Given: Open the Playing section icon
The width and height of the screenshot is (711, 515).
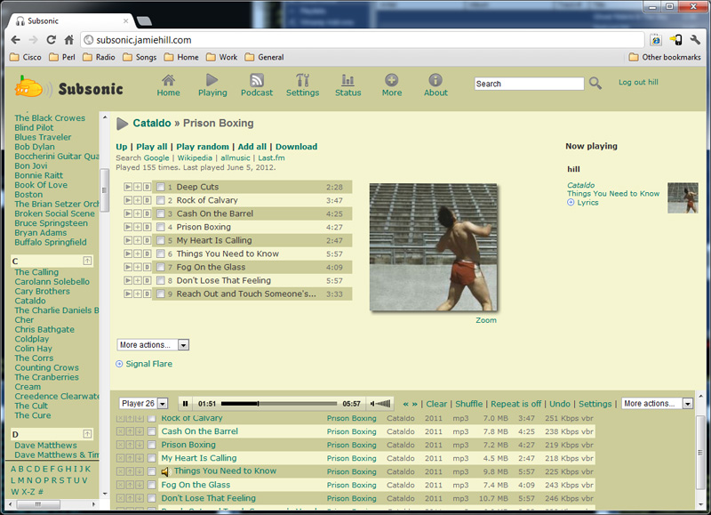Looking at the screenshot, I should tap(212, 80).
